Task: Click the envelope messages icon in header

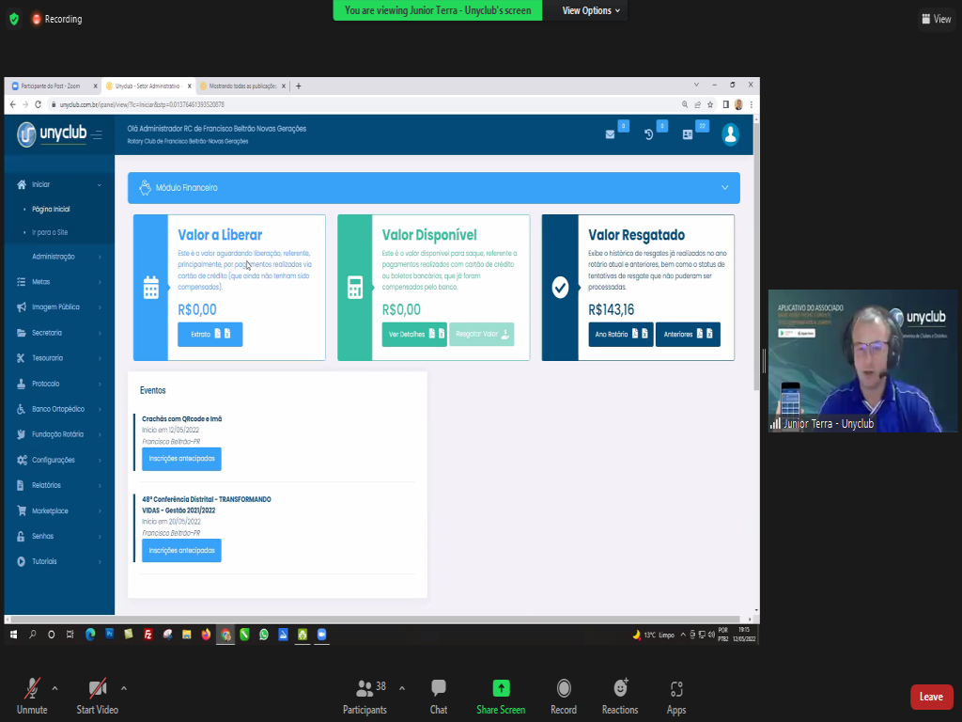Action: [610, 134]
